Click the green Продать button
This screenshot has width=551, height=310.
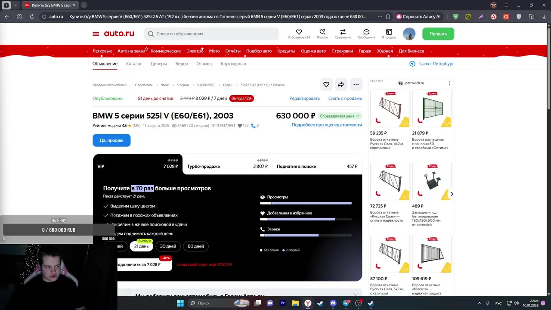pyautogui.click(x=438, y=34)
